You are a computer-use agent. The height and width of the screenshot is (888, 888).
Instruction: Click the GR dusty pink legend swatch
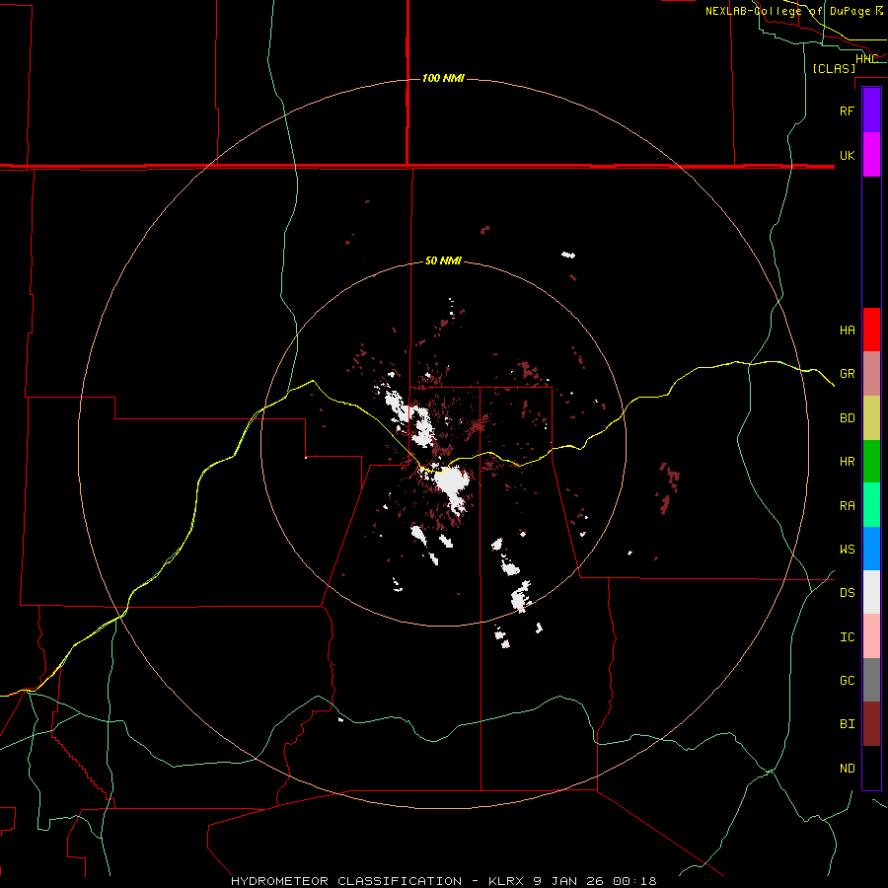click(x=871, y=374)
